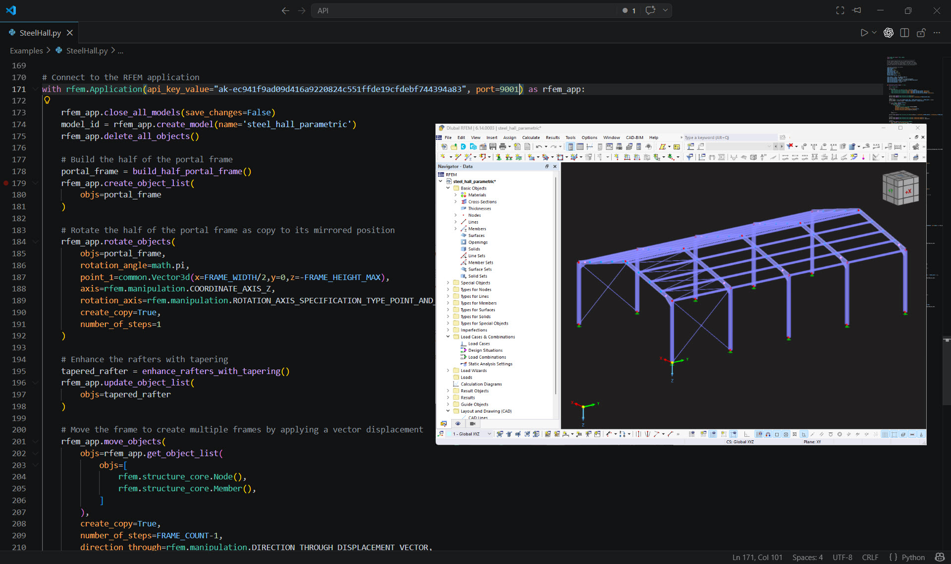
Task: Click the Undo arrow in RFEM toolbar
Action: pos(538,146)
